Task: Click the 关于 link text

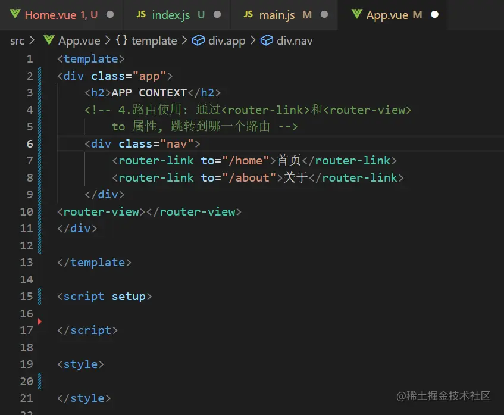Action: coord(296,177)
